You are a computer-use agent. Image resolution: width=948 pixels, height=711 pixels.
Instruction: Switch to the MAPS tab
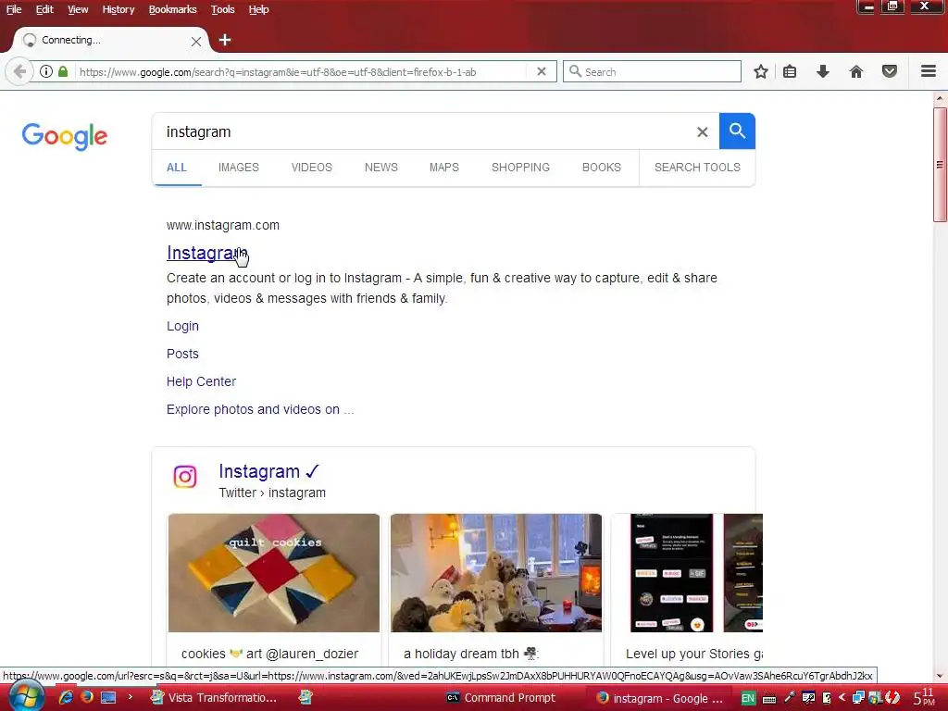tap(443, 168)
